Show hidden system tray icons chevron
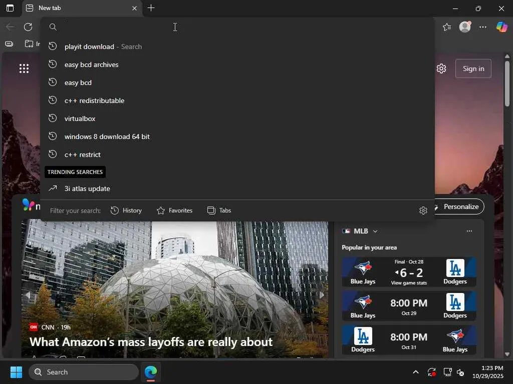This screenshot has width=513, height=384. [x=415, y=372]
